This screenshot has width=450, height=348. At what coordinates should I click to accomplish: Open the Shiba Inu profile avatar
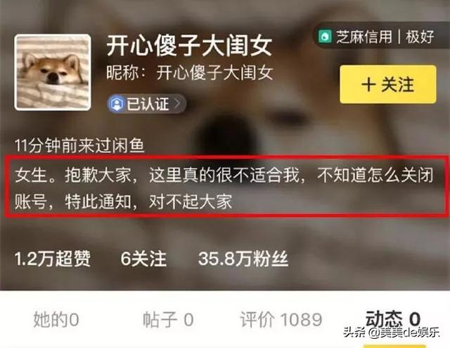(53, 72)
